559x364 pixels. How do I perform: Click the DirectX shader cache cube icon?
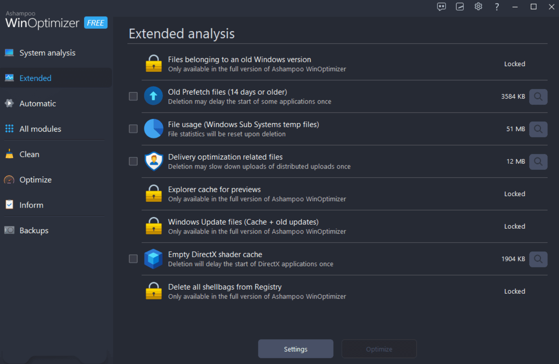click(x=153, y=259)
